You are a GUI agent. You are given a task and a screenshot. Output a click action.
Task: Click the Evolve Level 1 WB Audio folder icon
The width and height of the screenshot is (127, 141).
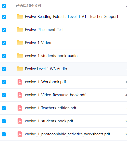pyautogui.click(x=20, y=69)
